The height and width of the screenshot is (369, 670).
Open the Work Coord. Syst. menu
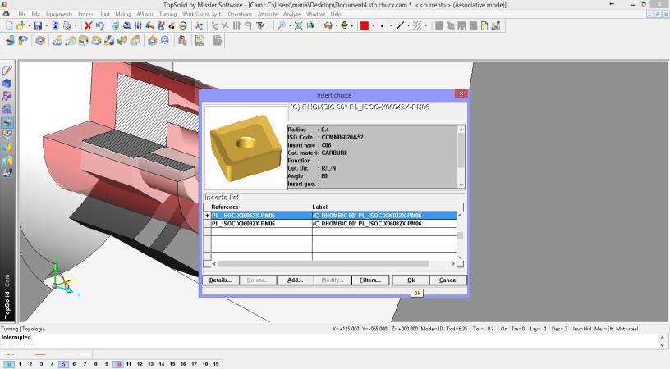[202, 14]
